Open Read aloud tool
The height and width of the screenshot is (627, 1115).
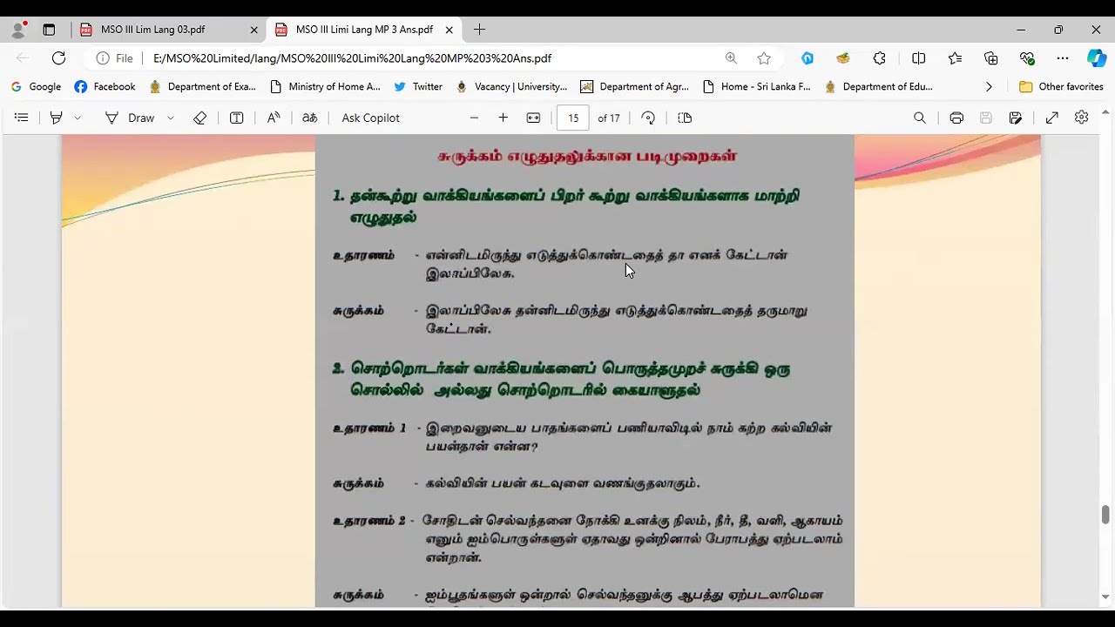pos(274,118)
